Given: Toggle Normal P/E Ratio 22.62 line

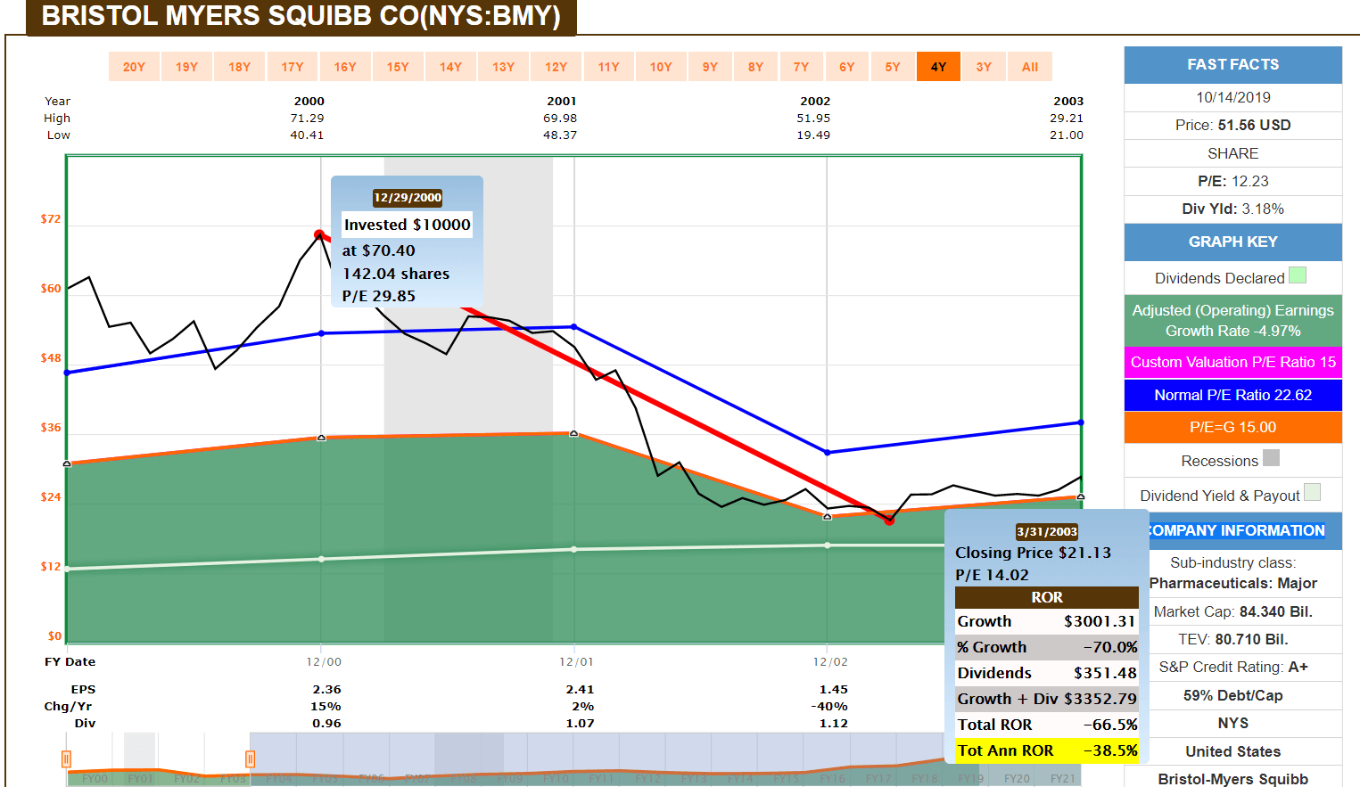Looking at the screenshot, I should coord(1233,395).
